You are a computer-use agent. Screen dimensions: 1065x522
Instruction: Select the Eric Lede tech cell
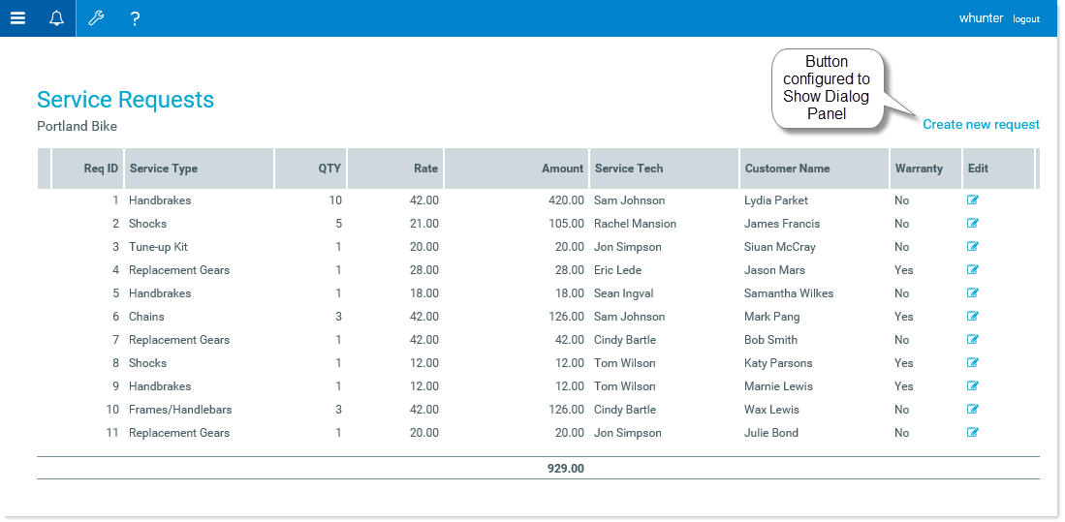[x=617, y=269]
